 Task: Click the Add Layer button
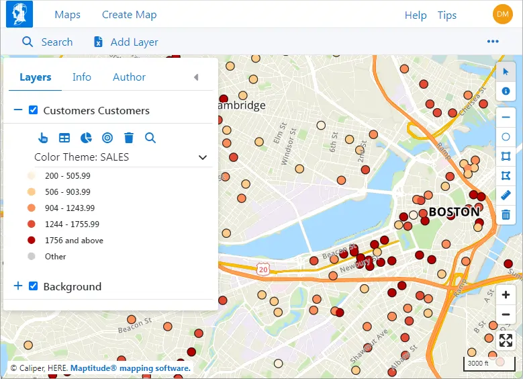[x=126, y=42]
